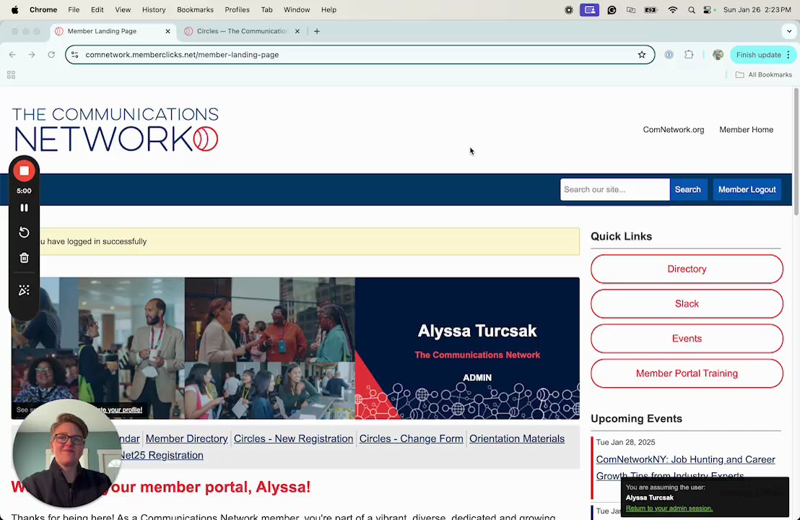Screen dimensions: 800x520
Task: Click the Member Logout button
Action: pos(747,189)
